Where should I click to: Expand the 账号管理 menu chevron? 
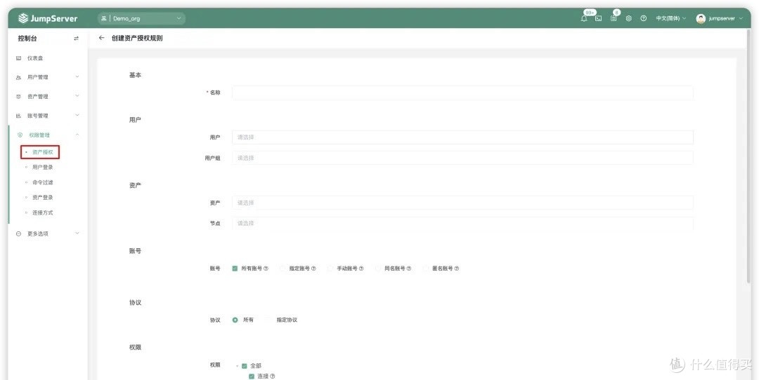(x=77, y=116)
